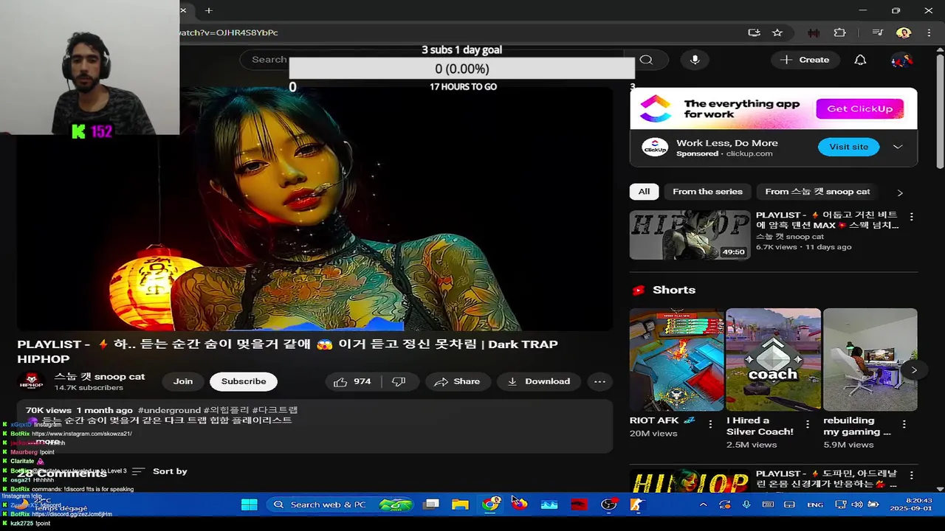Start voice search with the microphone icon

point(695,60)
